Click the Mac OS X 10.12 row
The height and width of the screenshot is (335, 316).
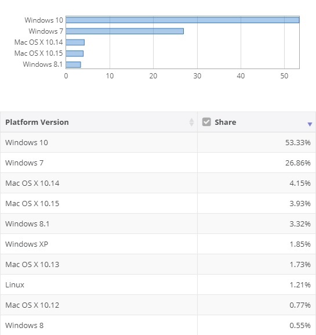(158, 305)
